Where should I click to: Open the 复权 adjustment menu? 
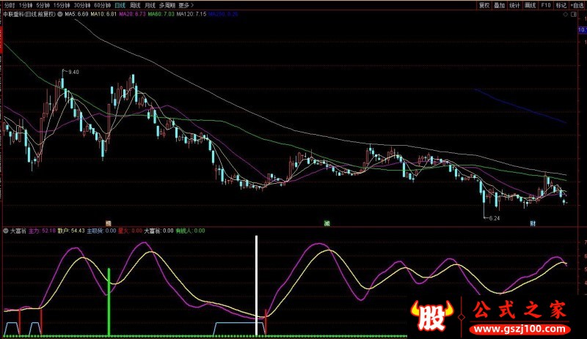point(484,5)
